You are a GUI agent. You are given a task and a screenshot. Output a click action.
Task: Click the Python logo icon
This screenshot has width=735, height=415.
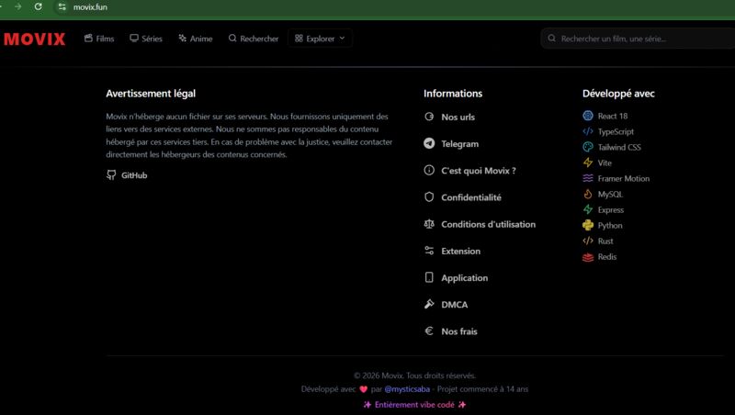(588, 225)
